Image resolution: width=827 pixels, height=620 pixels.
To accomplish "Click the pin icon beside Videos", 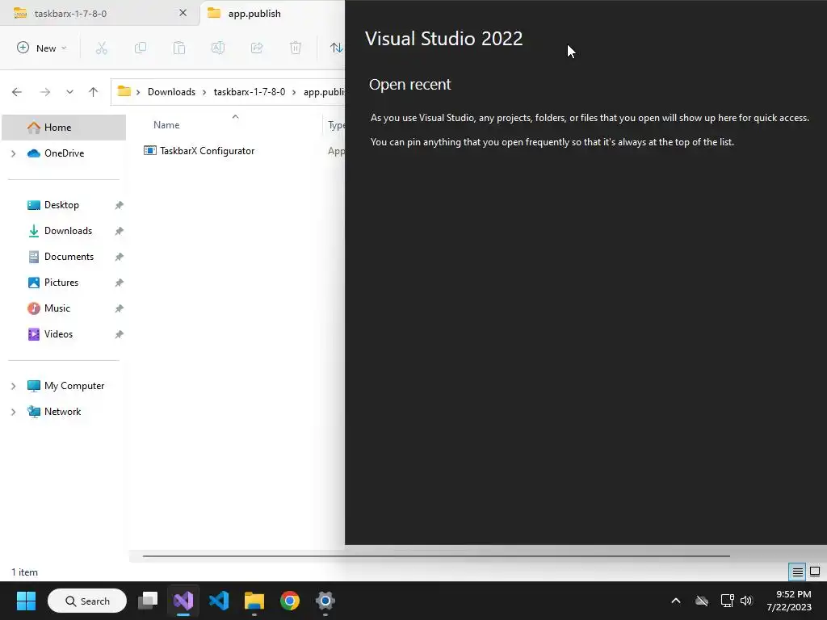I will [x=120, y=334].
